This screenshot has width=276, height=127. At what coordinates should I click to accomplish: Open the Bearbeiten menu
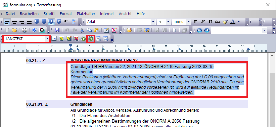[29, 14]
